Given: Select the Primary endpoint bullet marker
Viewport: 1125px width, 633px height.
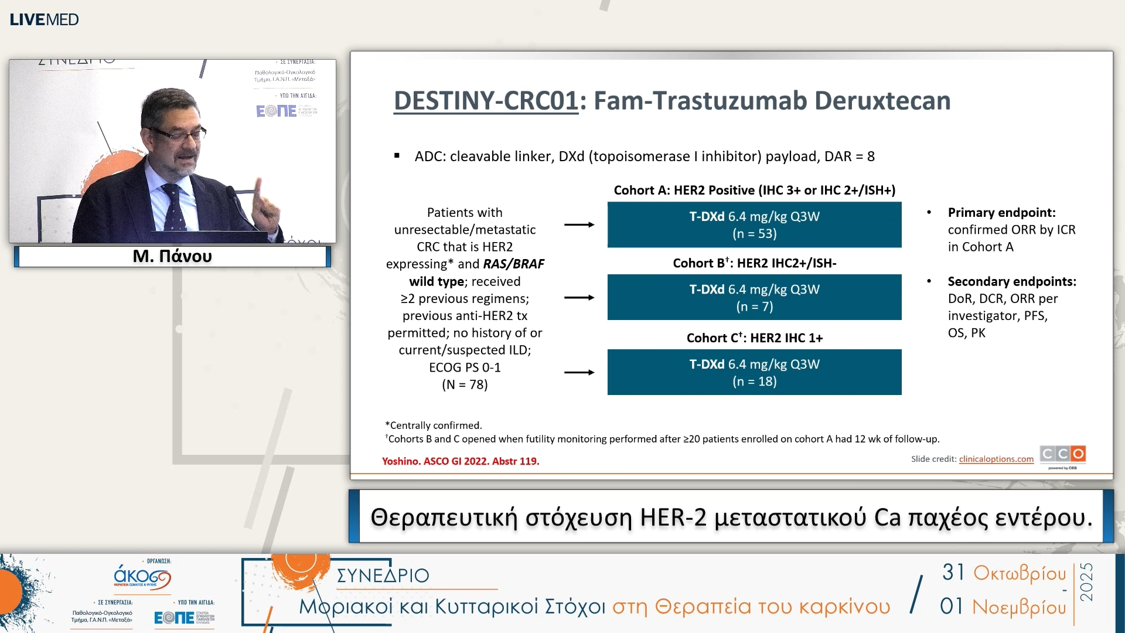Looking at the screenshot, I should (x=929, y=212).
